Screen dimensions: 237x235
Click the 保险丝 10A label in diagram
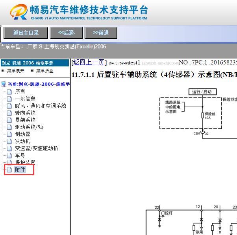click(210, 116)
